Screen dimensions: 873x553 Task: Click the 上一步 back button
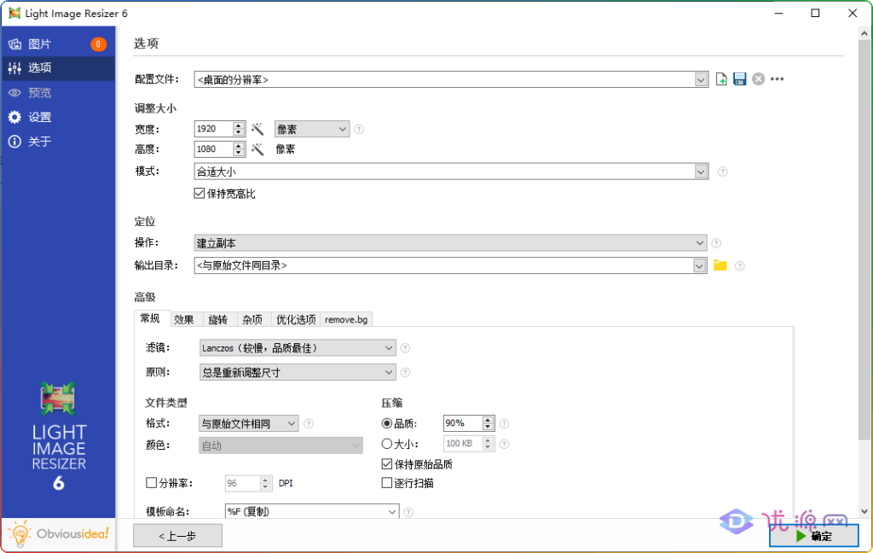coord(177,536)
